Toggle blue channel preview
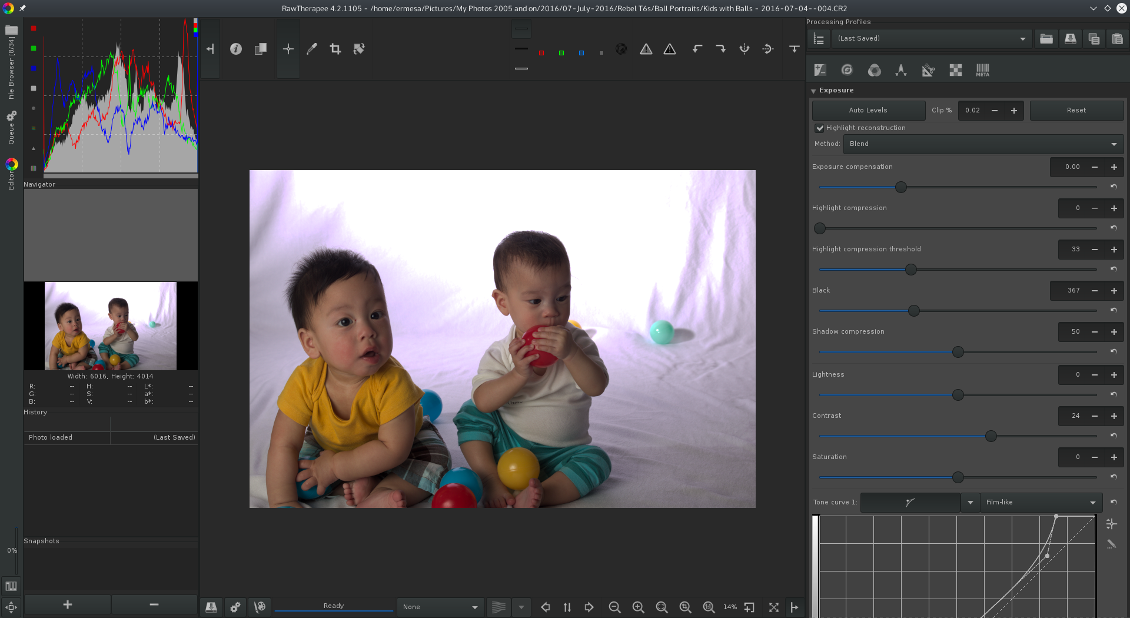The image size is (1130, 618). [581, 53]
